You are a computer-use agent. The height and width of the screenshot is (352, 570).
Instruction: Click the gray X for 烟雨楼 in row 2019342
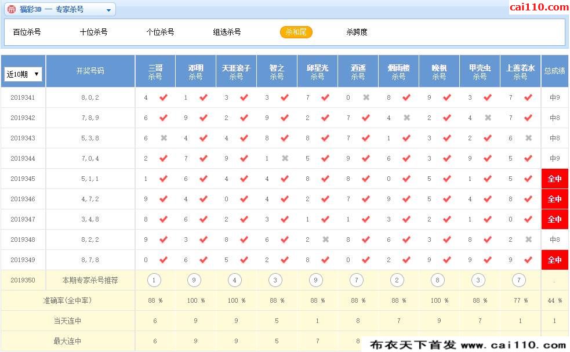coord(407,118)
